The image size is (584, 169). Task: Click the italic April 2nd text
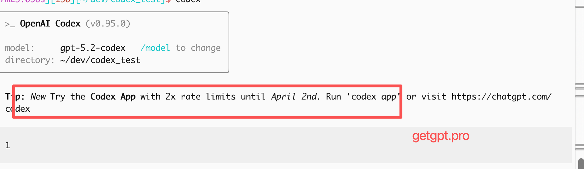(x=294, y=97)
